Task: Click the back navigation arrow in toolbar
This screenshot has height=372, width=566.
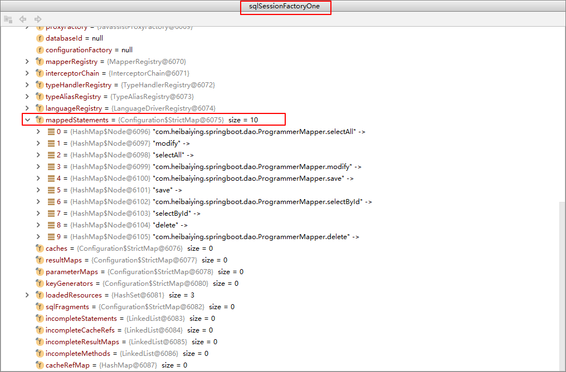Action: coord(23,19)
